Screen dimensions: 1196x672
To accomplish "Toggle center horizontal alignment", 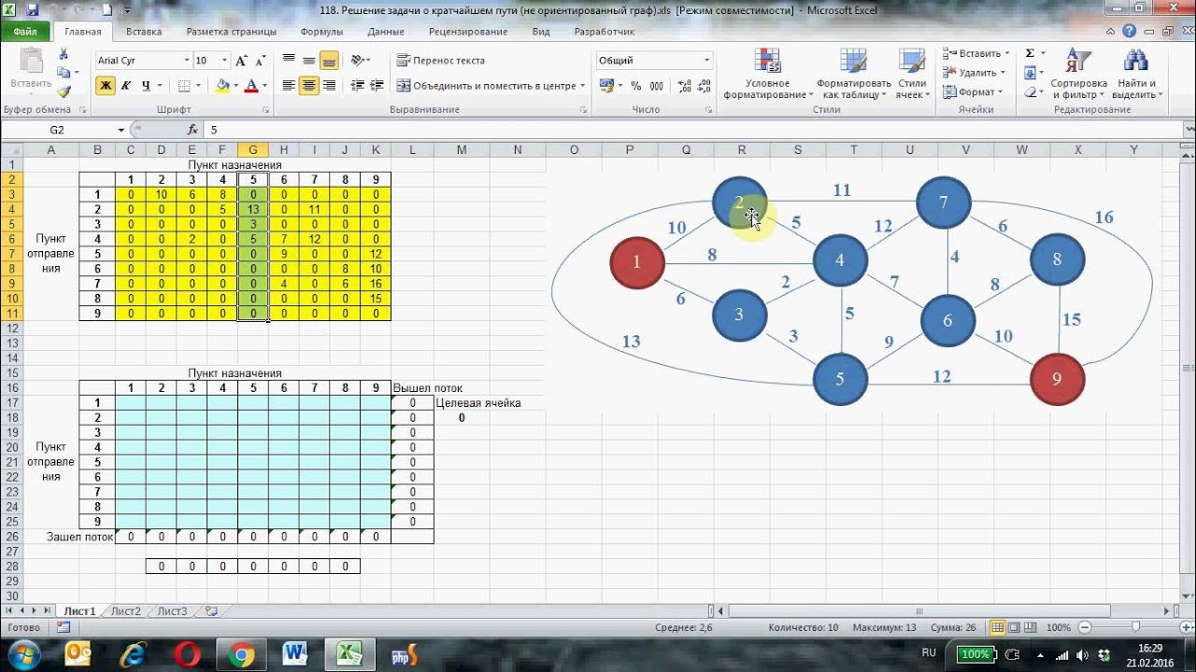I will point(308,86).
